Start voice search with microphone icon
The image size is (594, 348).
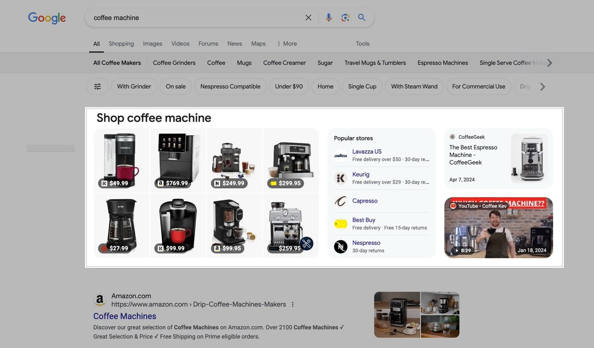coord(329,18)
